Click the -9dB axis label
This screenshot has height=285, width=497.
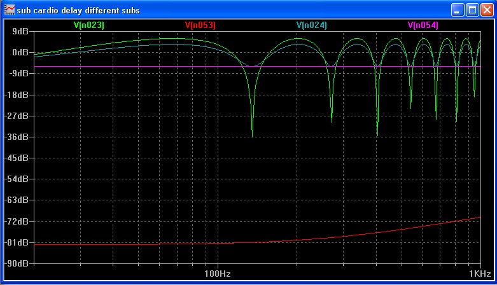pyautogui.click(x=18, y=73)
